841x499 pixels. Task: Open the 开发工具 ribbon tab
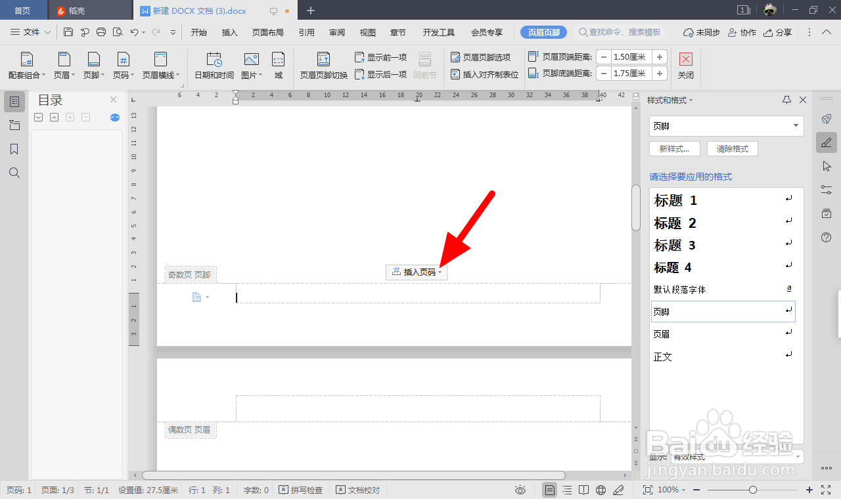point(439,32)
